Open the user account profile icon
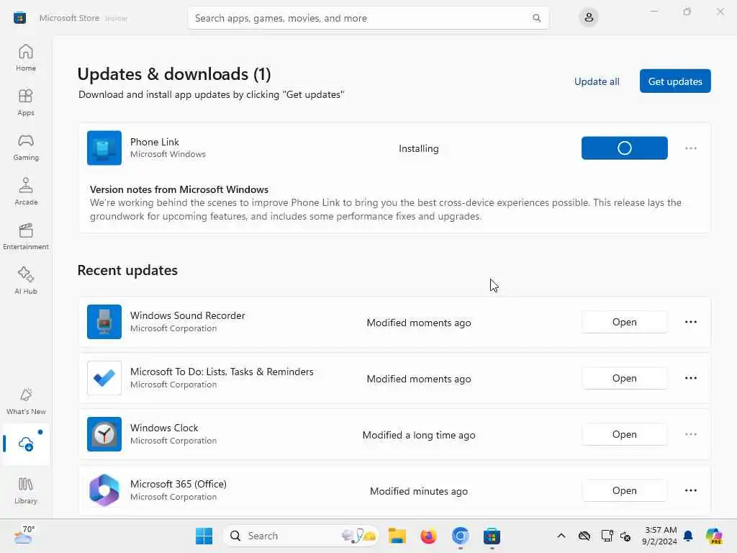Screen dimensions: 737x553 (x=589, y=18)
